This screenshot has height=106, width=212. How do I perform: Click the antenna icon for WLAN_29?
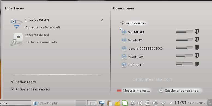(x=124, y=57)
